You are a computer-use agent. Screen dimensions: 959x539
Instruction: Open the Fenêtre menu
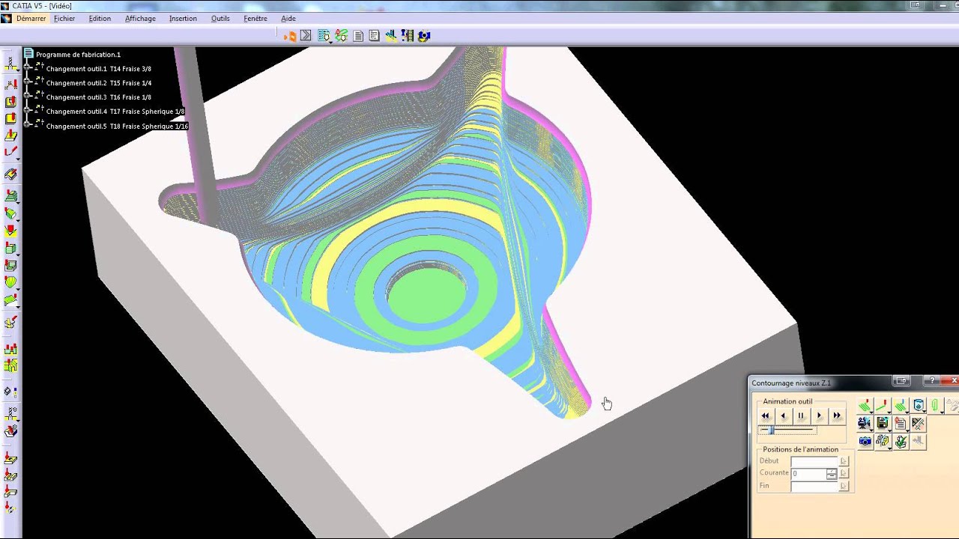point(257,18)
